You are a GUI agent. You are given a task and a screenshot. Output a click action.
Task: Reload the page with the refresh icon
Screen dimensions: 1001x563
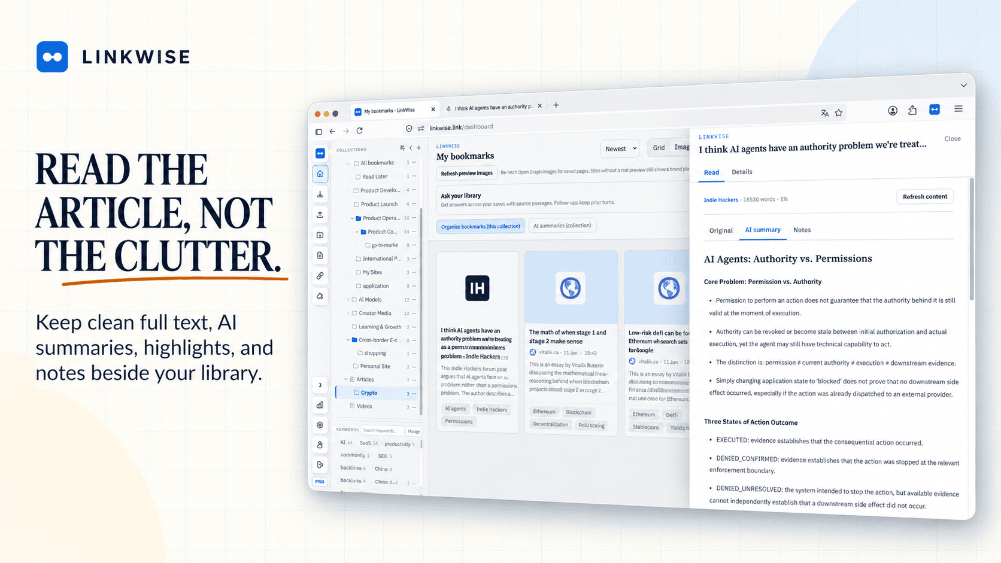click(360, 130)
